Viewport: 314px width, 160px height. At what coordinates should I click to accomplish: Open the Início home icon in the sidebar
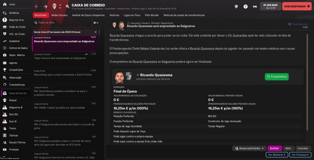[x=5, y=4]
